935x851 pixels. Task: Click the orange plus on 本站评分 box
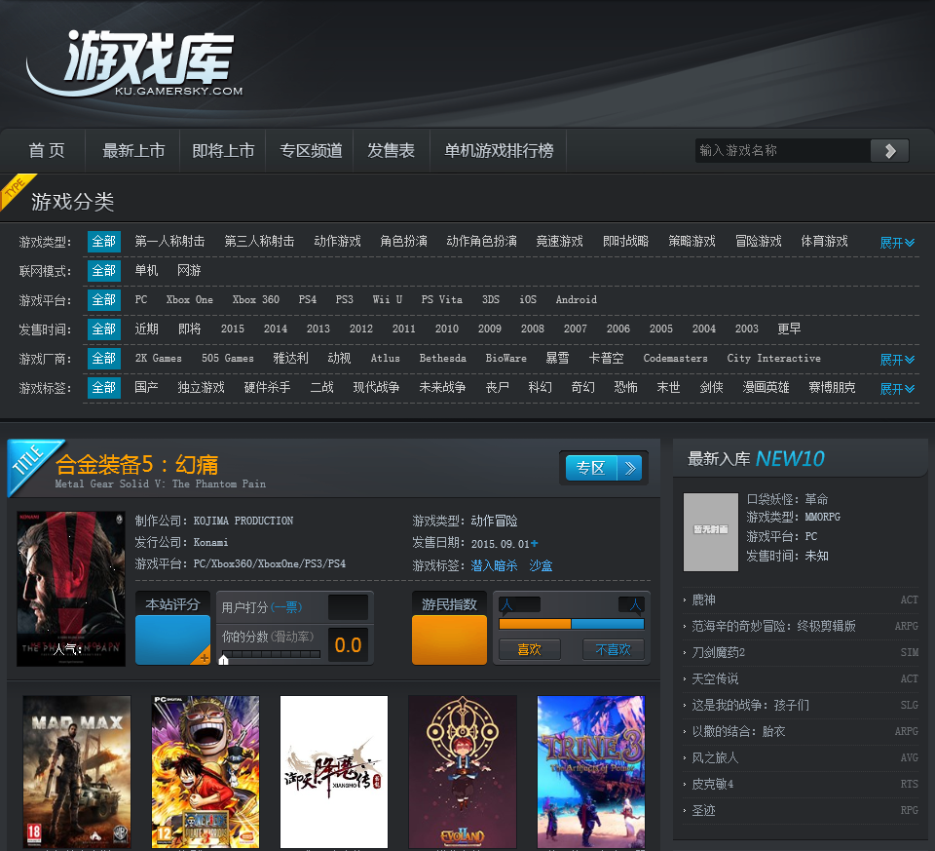(x=204, y=658)
